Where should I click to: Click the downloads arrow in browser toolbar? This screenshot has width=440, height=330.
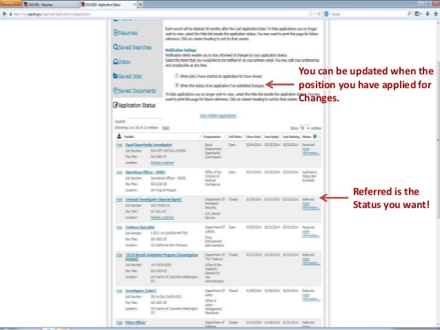428,14
